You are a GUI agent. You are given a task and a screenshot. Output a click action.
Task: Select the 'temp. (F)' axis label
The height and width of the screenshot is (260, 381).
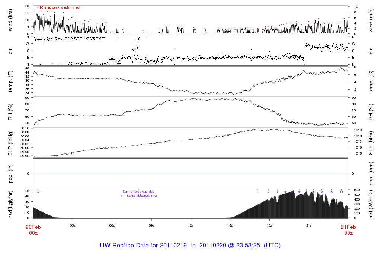click(11, 81)
